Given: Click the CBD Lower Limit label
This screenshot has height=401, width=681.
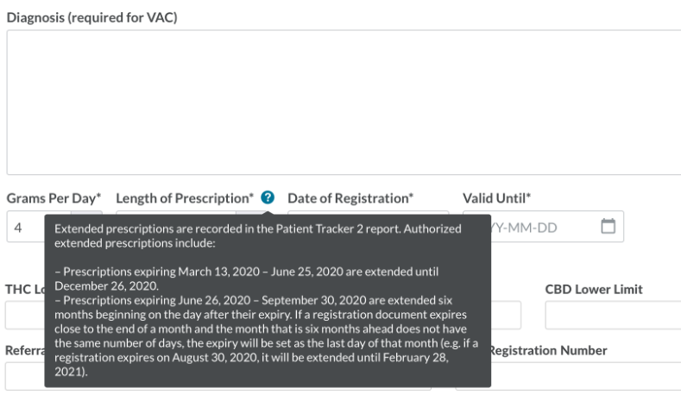Looking at the screenshot, I should tap(594, 289).
